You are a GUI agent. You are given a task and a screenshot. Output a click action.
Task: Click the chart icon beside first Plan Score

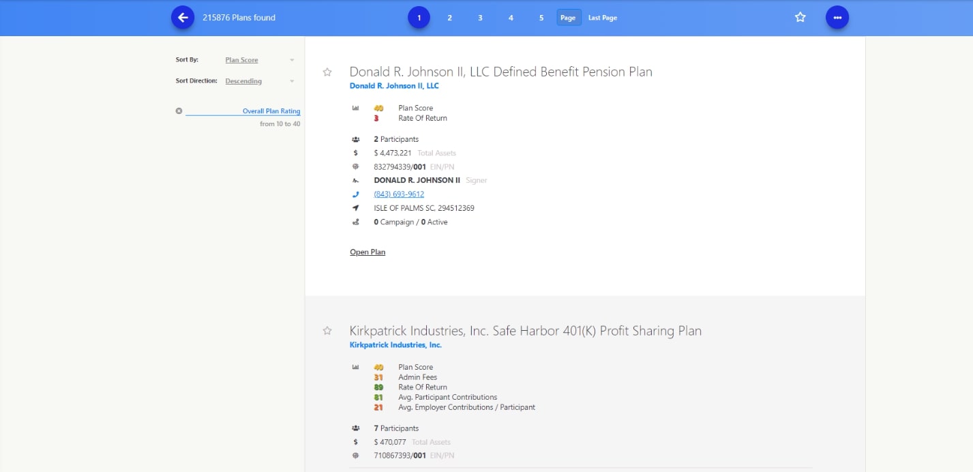click(x=355, y=108)
